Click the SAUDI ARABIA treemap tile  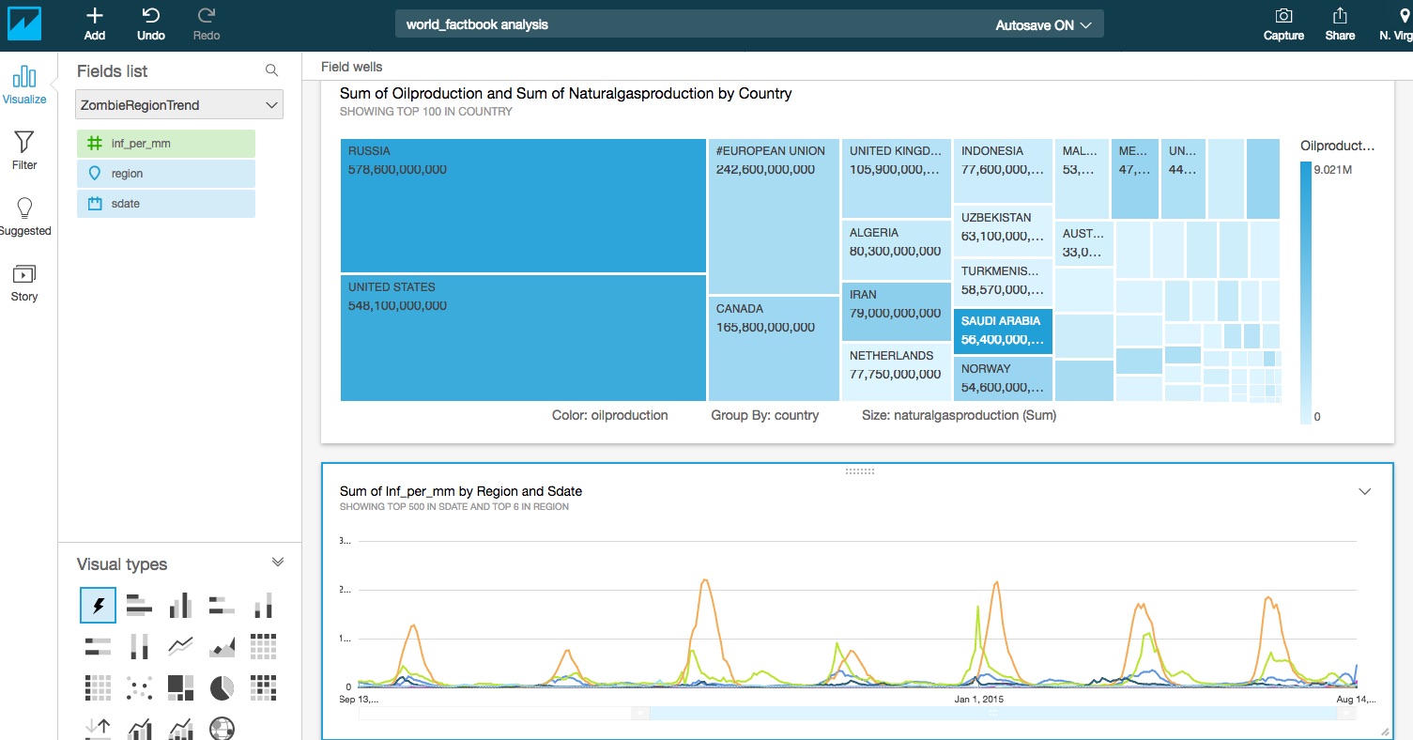[x=1003, y=332]
